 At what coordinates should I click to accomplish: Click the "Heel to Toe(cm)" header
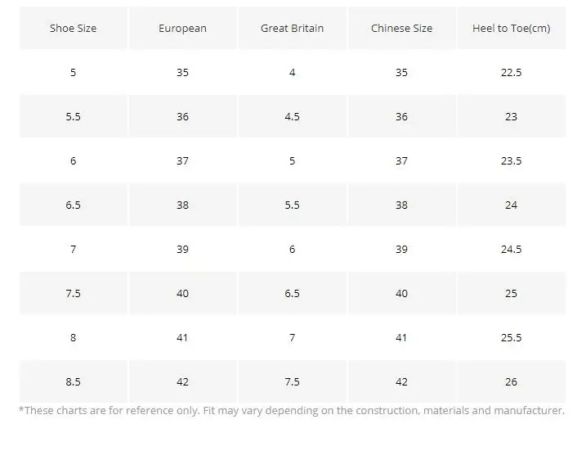[x=511, y=29]
